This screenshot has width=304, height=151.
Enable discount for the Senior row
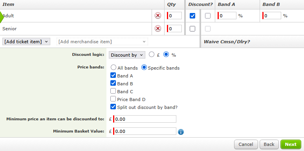point(192,29)
